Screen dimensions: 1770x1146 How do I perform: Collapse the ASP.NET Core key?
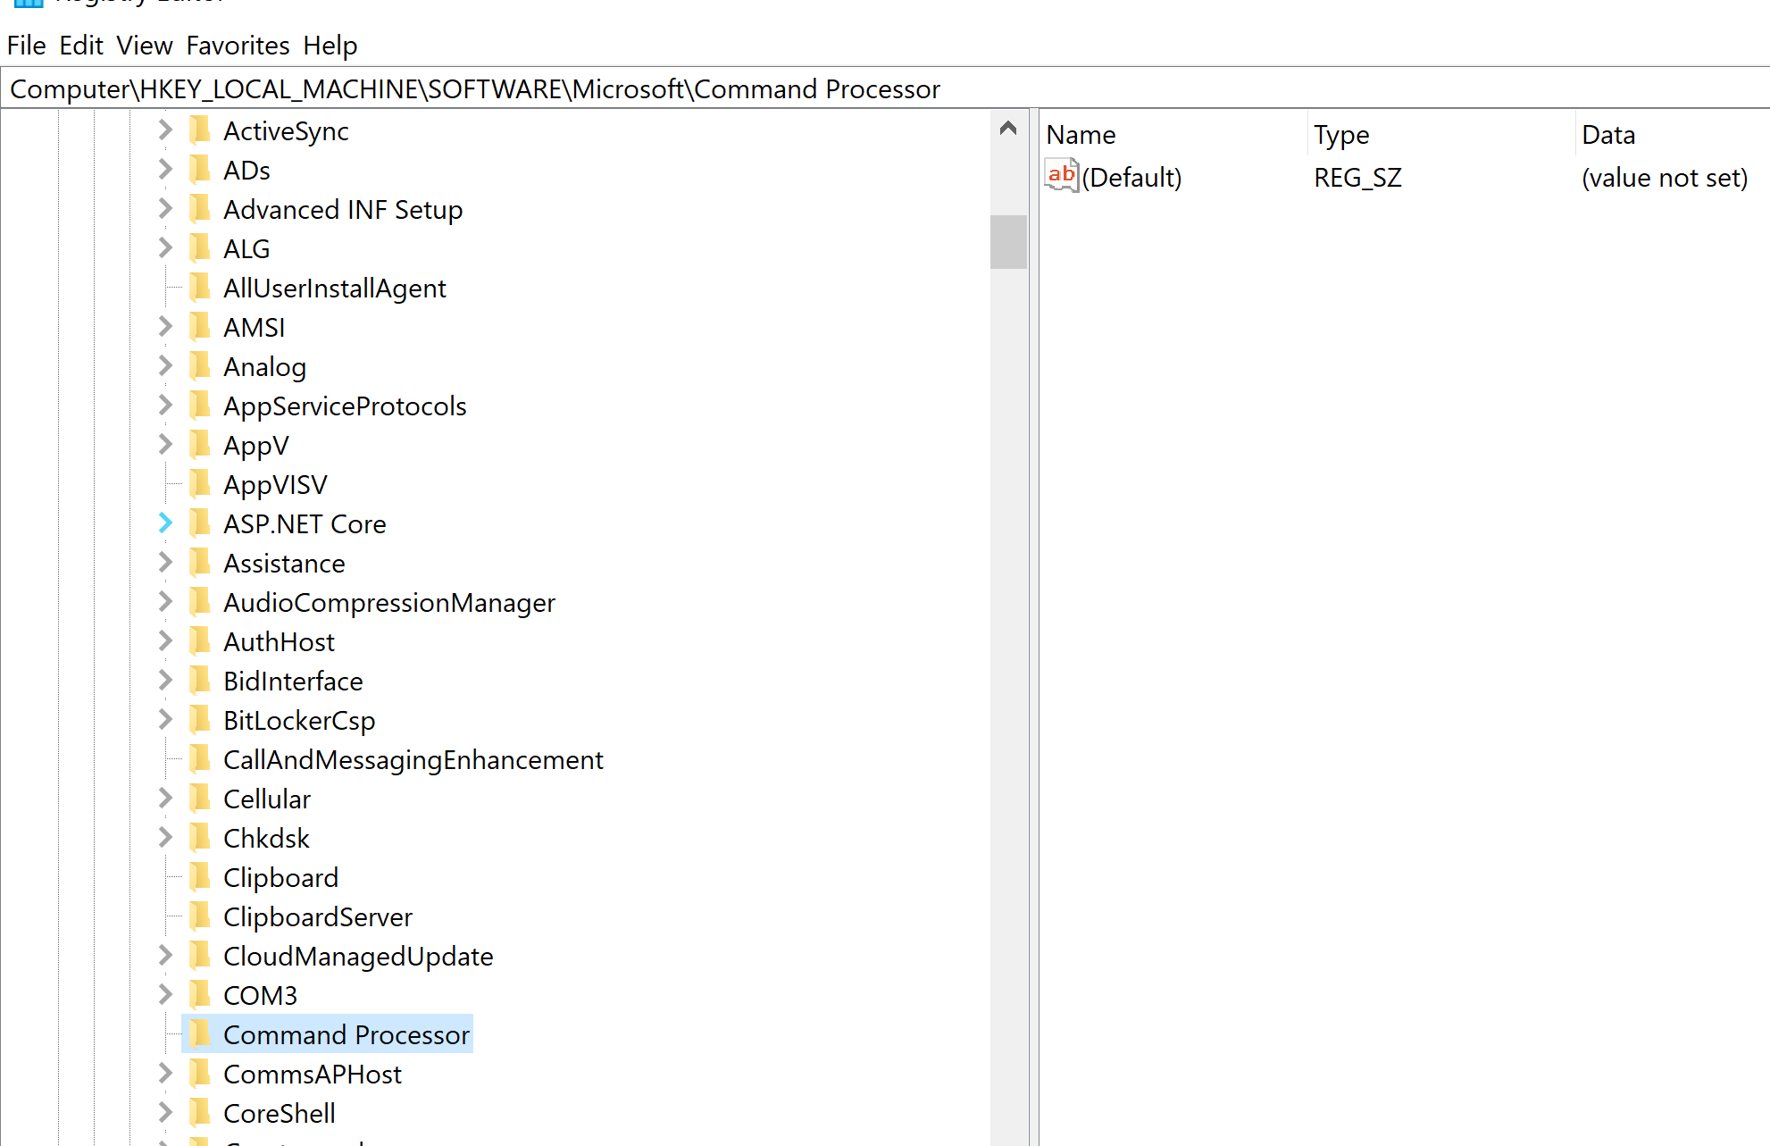tap(164, 523)
